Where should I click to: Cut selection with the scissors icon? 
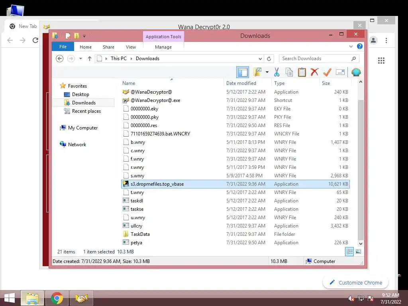[x=277, y=72]
